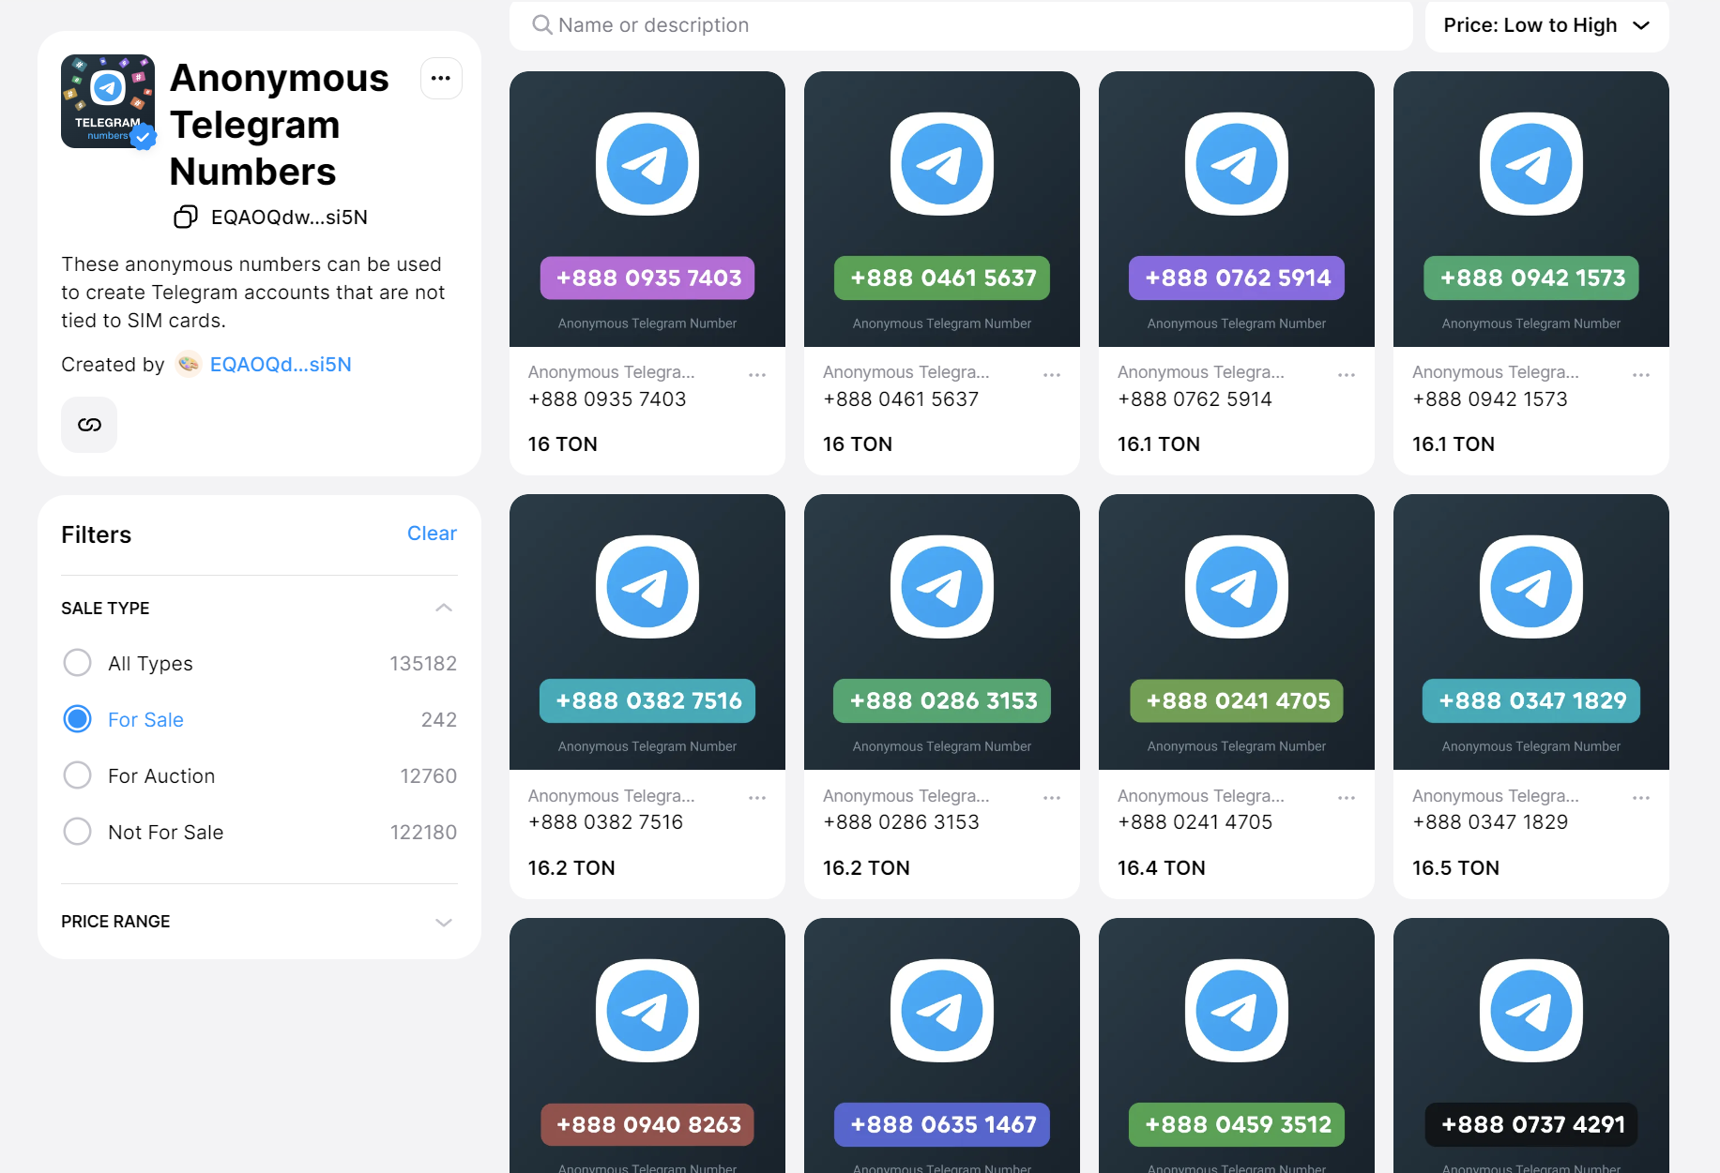Clear all filters

pyautogui.click(x=432, y=533)
